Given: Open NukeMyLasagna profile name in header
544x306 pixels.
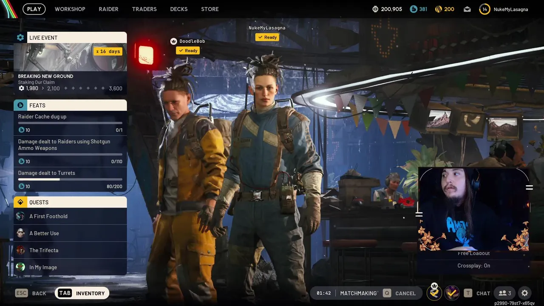Looking at the screenshot, I should [511, 9].
